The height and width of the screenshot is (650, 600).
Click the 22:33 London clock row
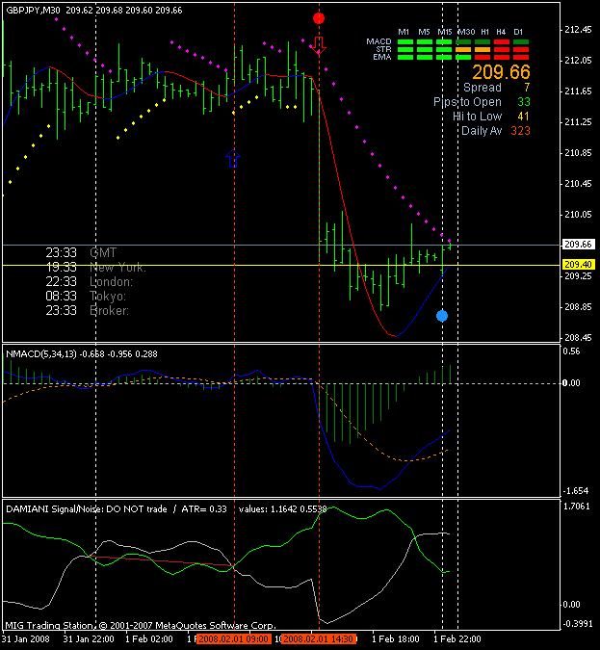click(x=89, y=282)
